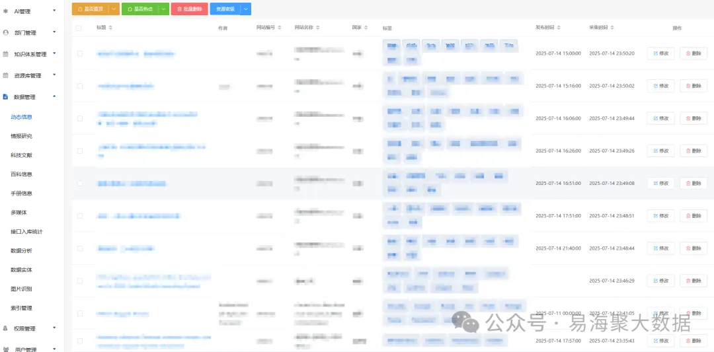The height and width of the screenshot is (352, 714).
Task: Check the row collected at 23:50:02
Action: coord(80,85)
